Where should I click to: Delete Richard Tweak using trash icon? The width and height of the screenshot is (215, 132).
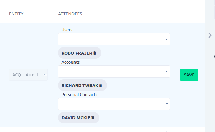pos(100,85)
